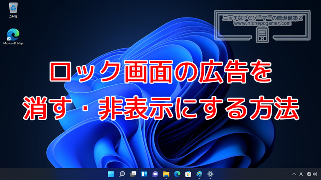Launch Microsoft Edge from the taskbar
This screenshot has width=321, height=180.
tap(177, 174)
